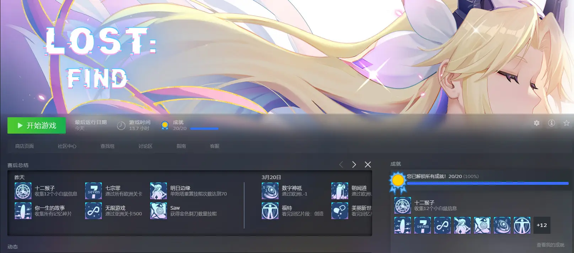Click 单跑塔重置技能次数达到70 description
Screen dimensions: 574x253
pyautogui.click(x=198, y=194)
